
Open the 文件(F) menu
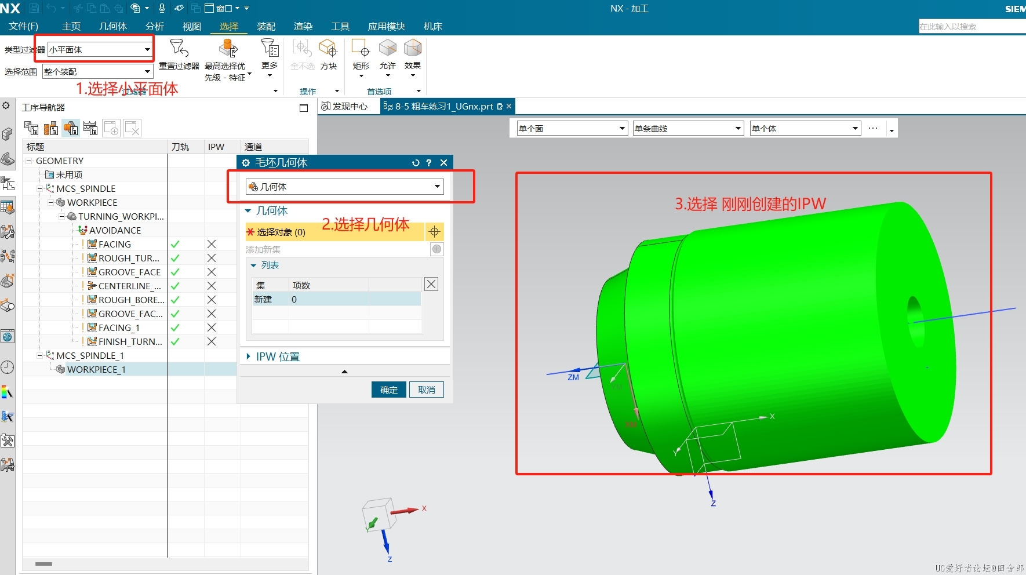23,27
